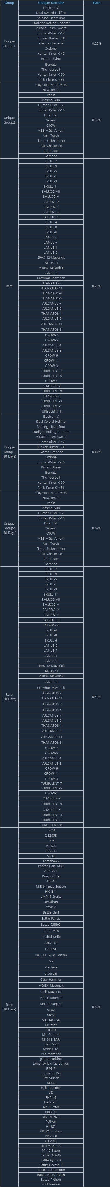The width and height of the screenshot is (110, 1187).
Task: Select the Air Burster row
Action: [x=51, y=1107]
